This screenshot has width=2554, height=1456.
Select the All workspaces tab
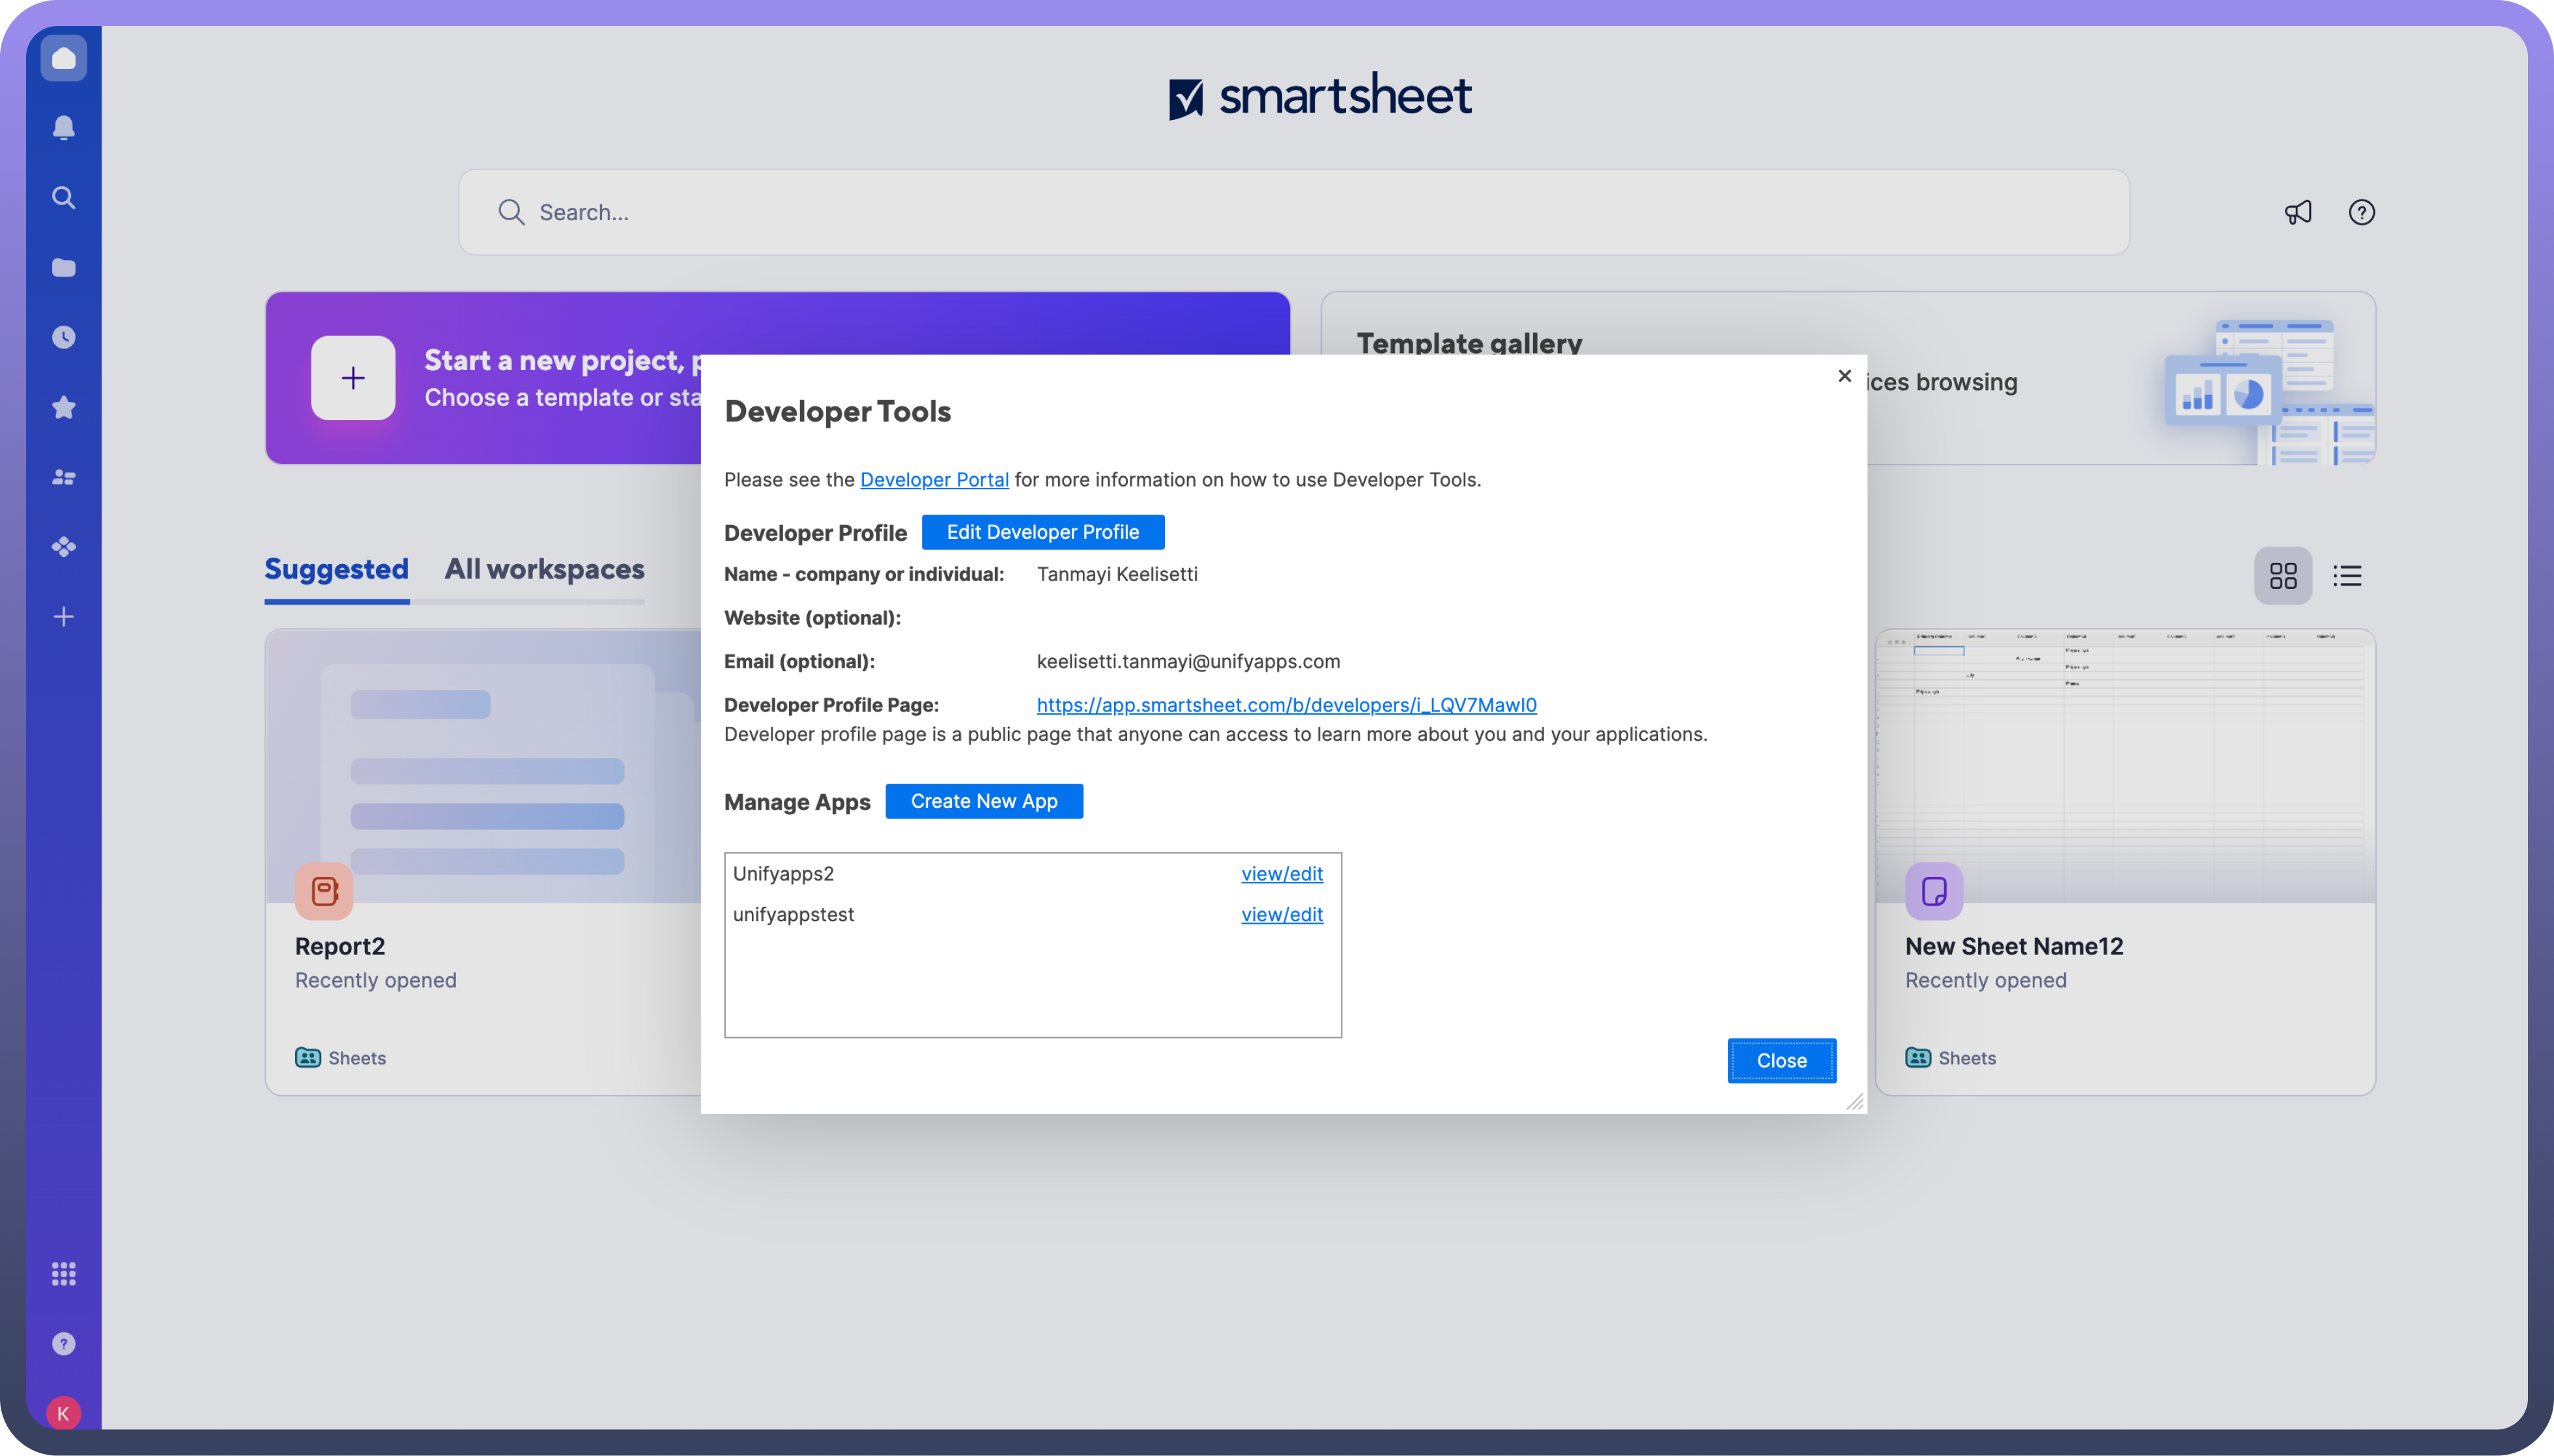(x=544, y=569)
